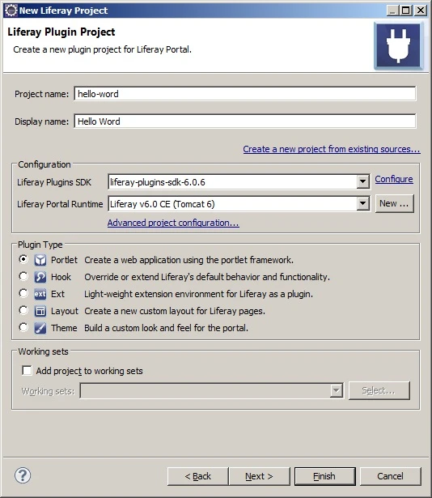Select the Hook radio button

pos(23,276)
